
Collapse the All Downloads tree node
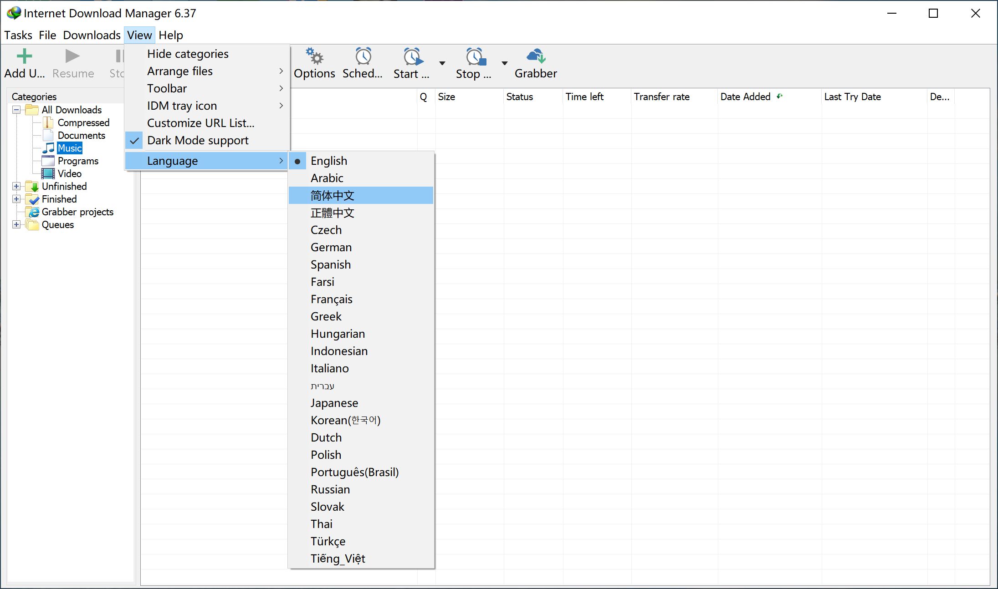(16, 110)
